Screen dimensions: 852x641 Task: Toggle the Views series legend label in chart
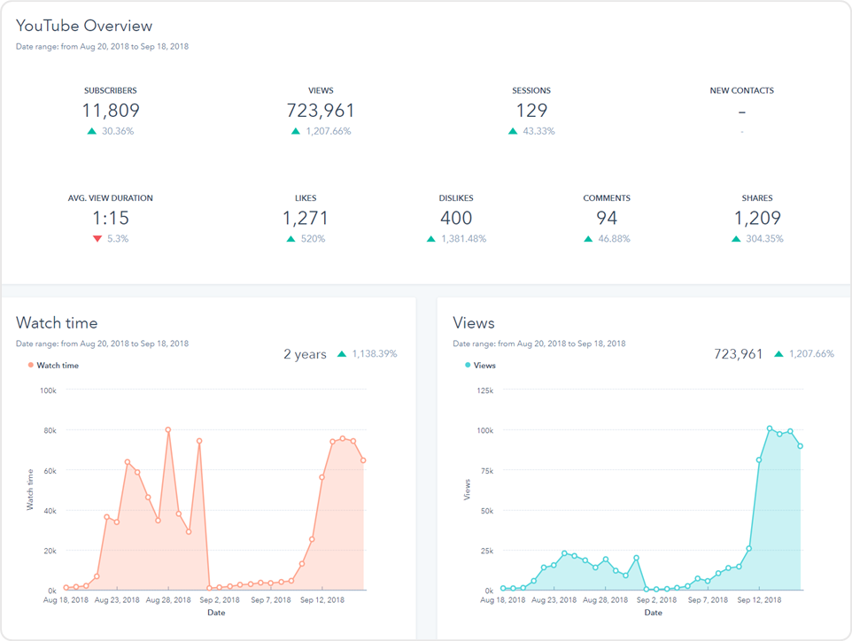tap(484, 365)
